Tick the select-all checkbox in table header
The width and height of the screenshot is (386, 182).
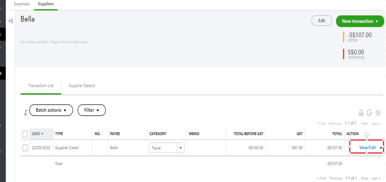point(25,134)
